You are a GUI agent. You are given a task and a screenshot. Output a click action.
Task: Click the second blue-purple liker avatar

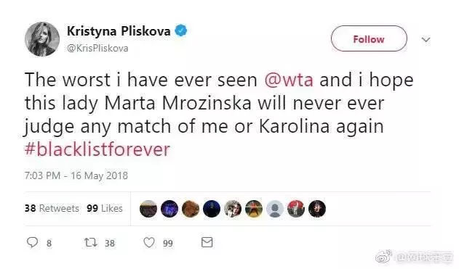coord(169,209)
